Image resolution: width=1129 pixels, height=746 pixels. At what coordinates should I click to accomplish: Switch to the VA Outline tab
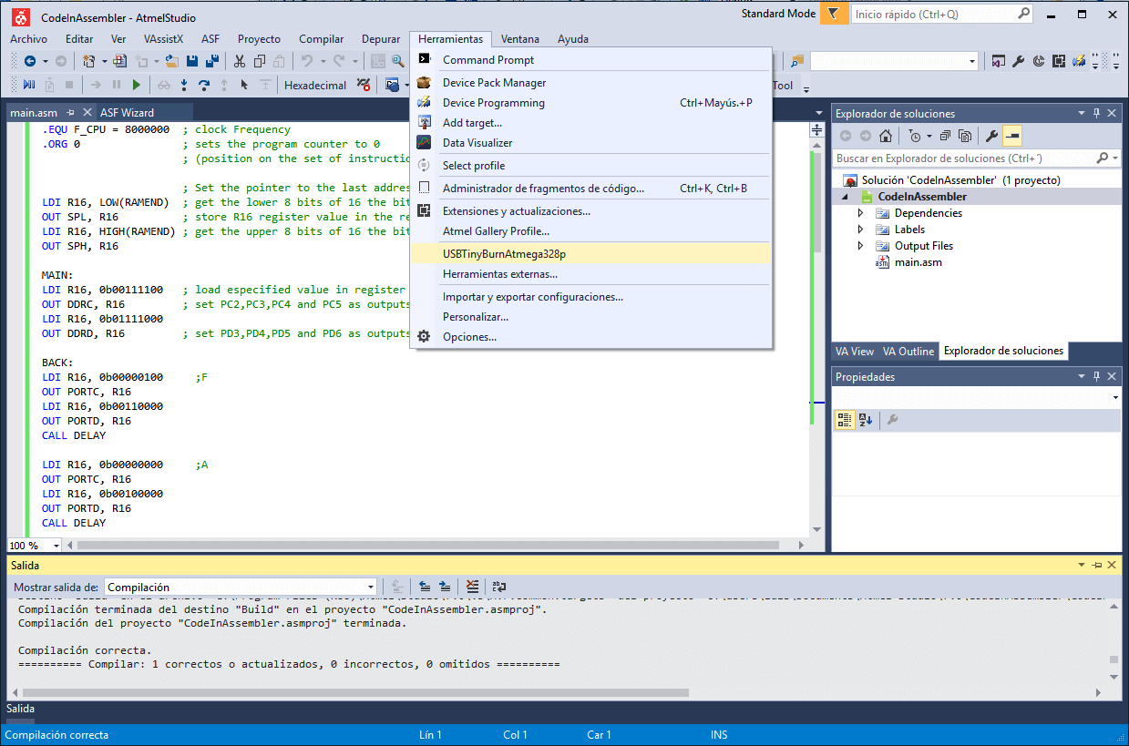click(x=908, y=351)
